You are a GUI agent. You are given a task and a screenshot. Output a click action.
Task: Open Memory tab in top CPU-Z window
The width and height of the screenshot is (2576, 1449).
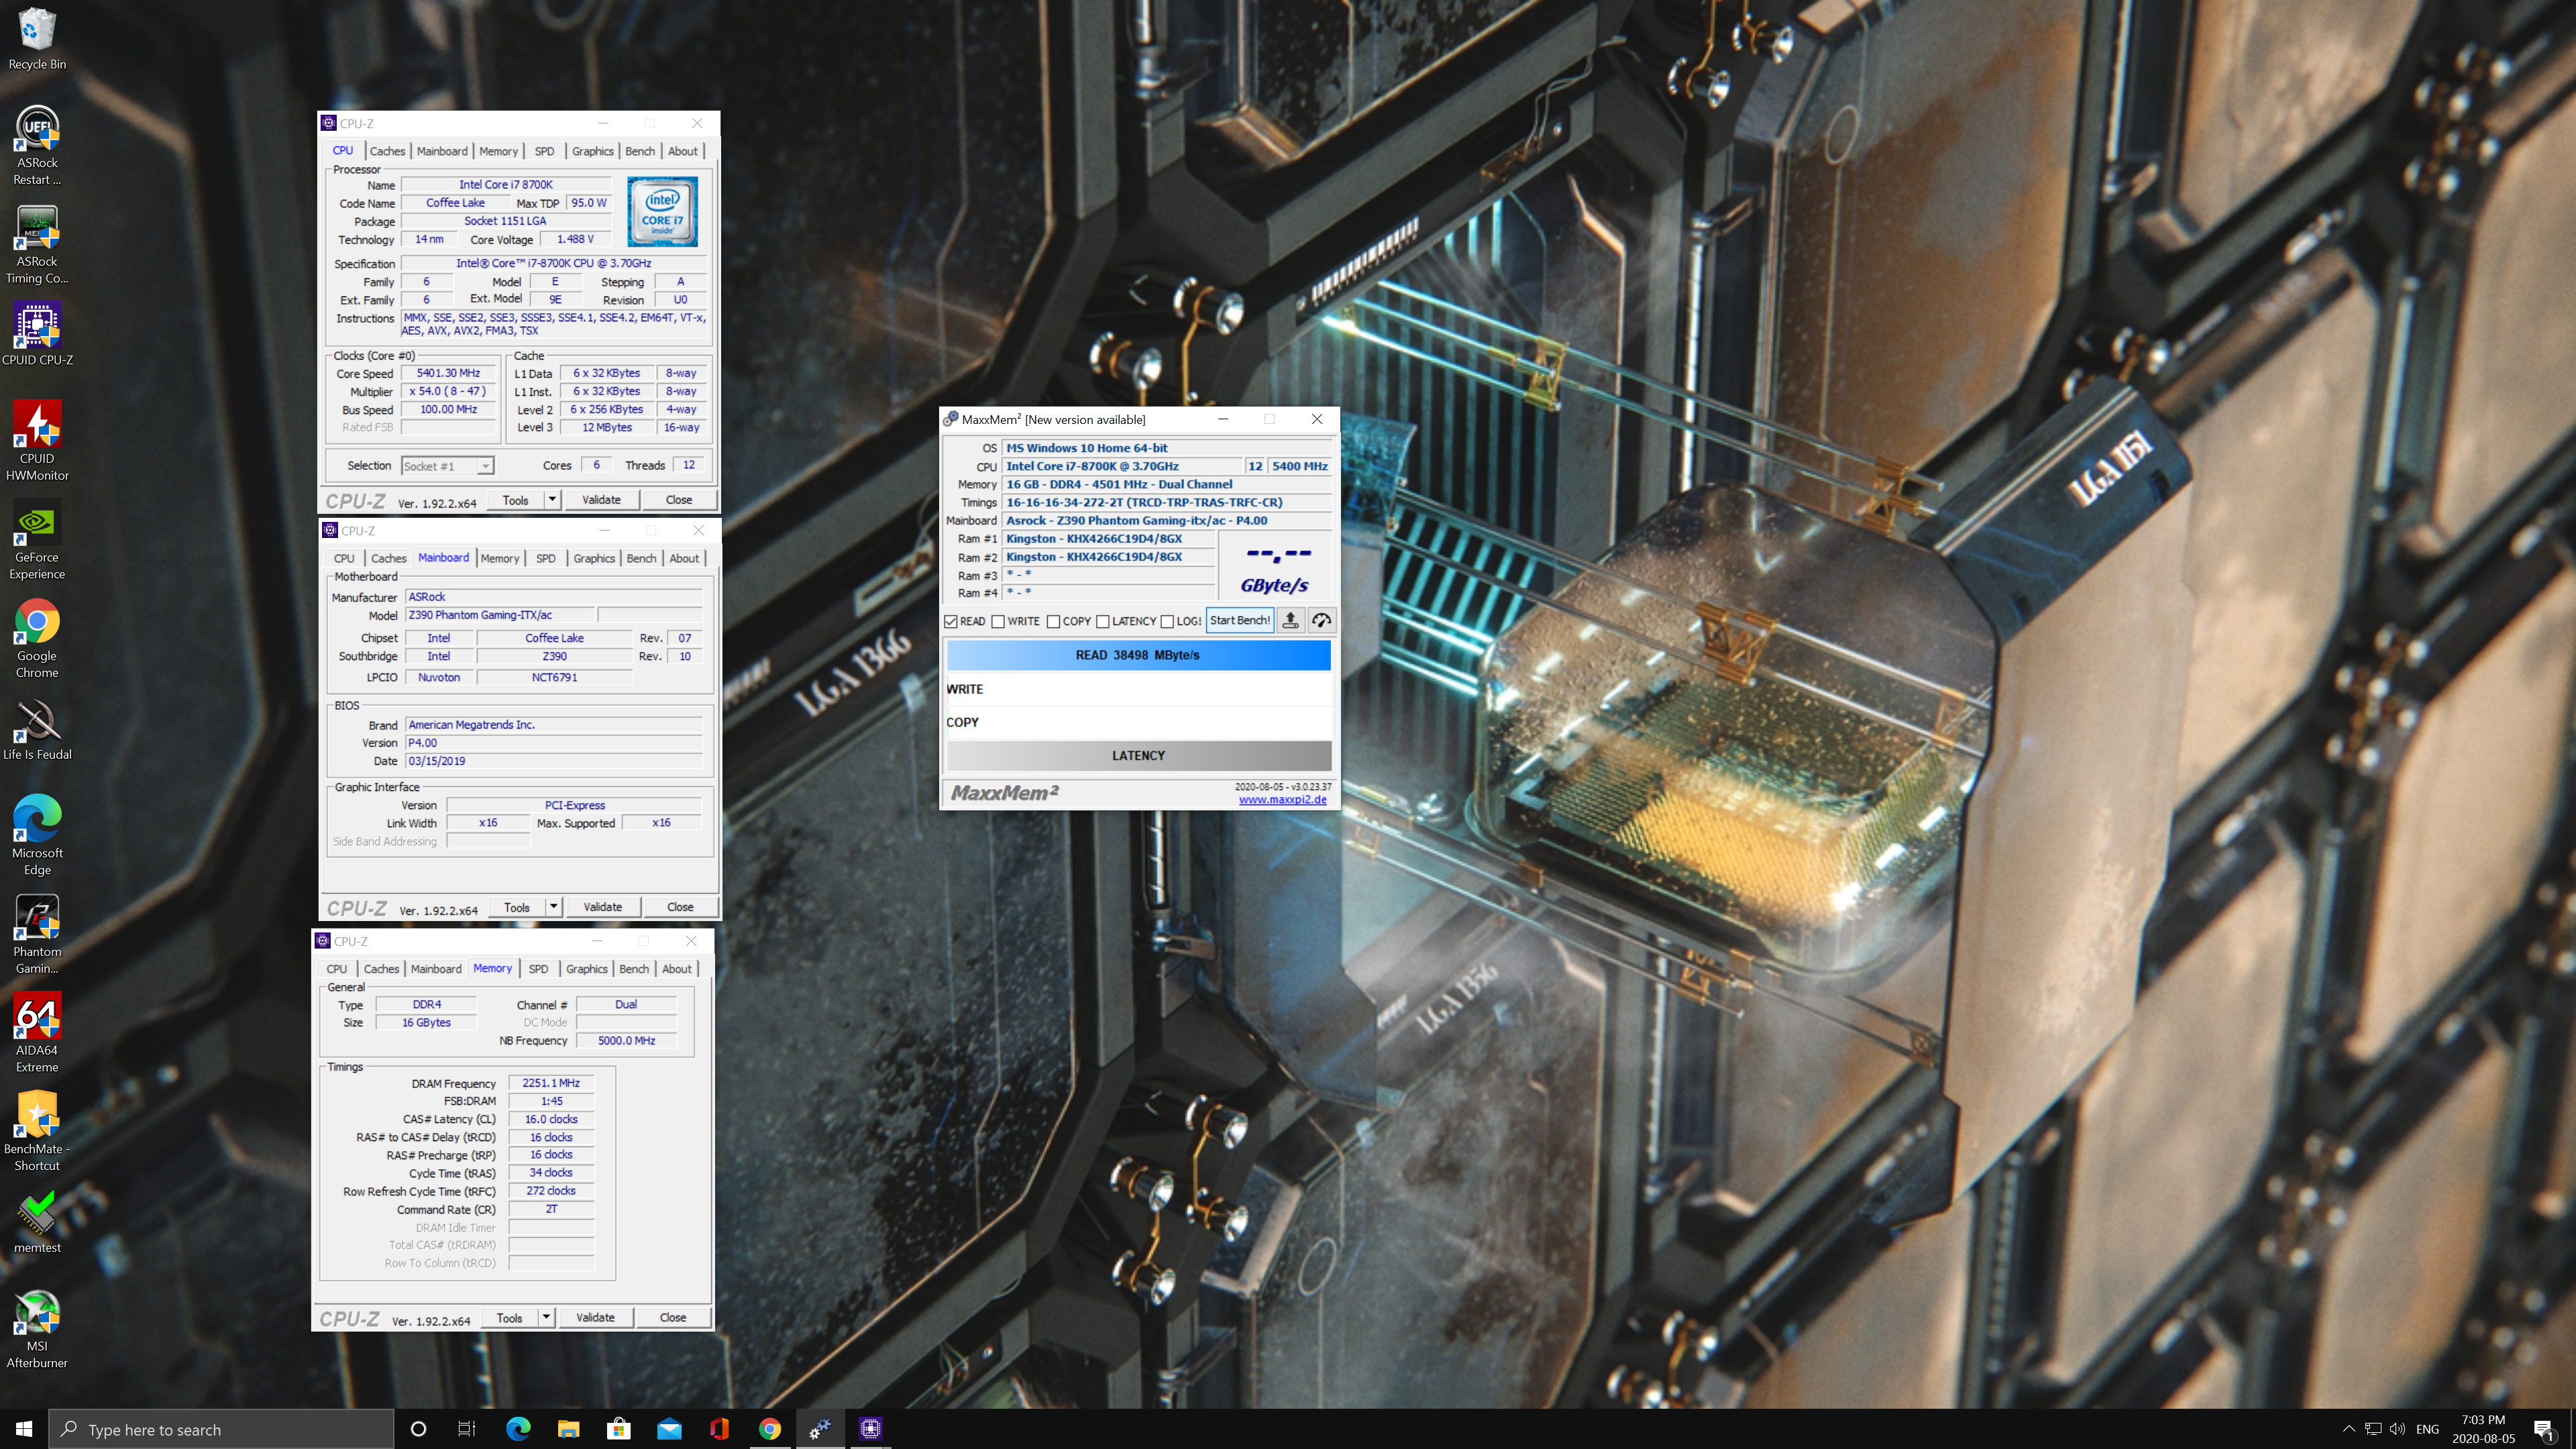click(498, 151)
